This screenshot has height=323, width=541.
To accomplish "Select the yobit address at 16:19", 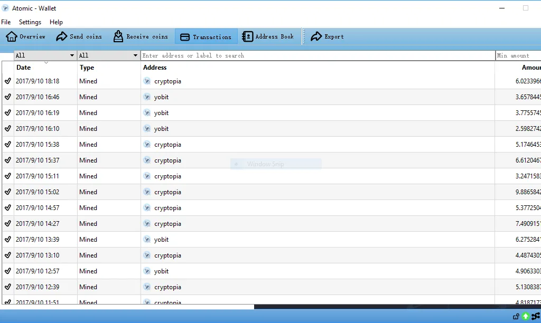I will coord(161,113).
